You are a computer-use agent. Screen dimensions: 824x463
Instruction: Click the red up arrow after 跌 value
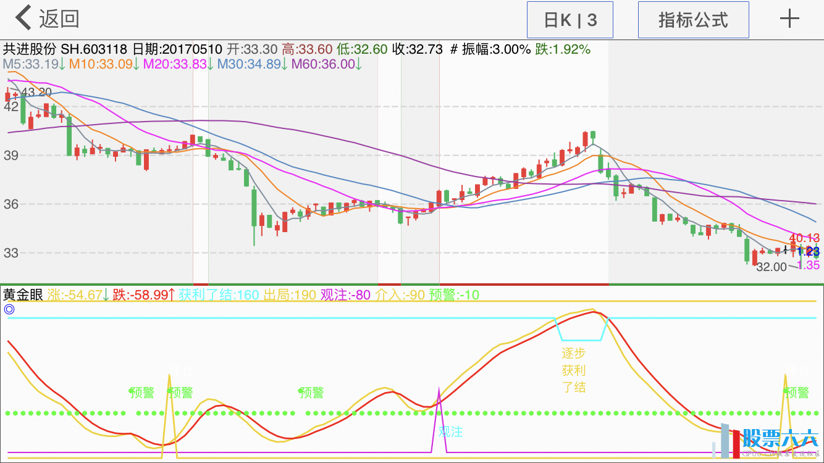tap(171, 295)
